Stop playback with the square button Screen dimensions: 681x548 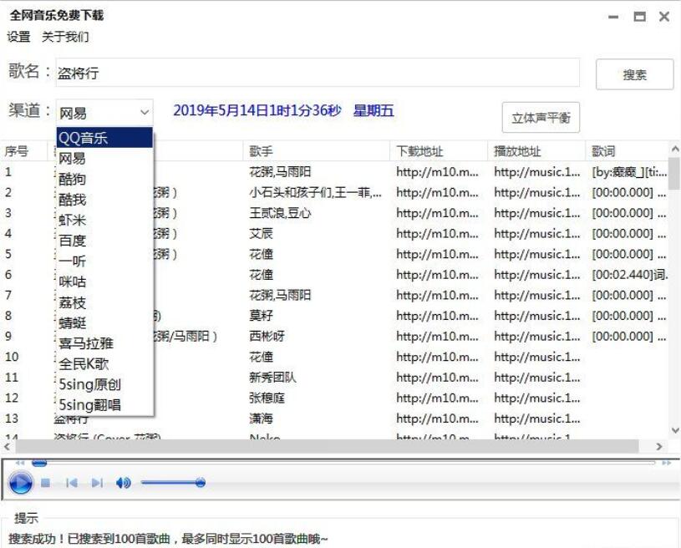tap(45, 483)
